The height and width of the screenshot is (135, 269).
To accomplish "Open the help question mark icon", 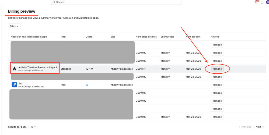I will (x=262, y=2).
